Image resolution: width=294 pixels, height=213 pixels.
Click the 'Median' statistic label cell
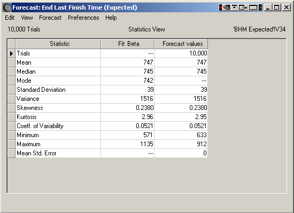[x=58, y=72]
